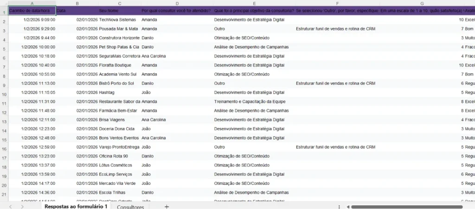Click 'Danilo' in the Oficina Rota 90 row
The width and height of the screenshot is (475, 209).
(x=148, y=156)
